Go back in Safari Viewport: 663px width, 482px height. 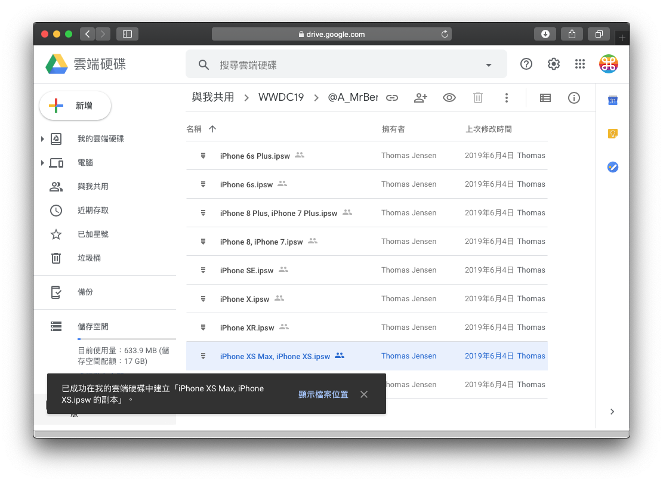(88, 34)
